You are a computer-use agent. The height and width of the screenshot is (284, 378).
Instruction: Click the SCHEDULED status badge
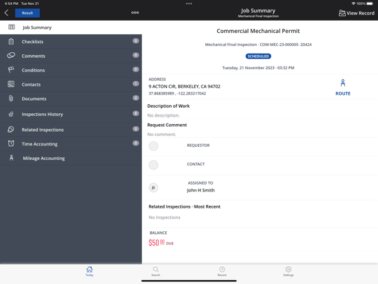pos(258,56)
